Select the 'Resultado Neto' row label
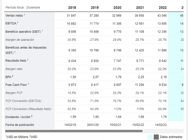Image resolution: width=188 pixels, height=140 pixels. click(16, 61)
